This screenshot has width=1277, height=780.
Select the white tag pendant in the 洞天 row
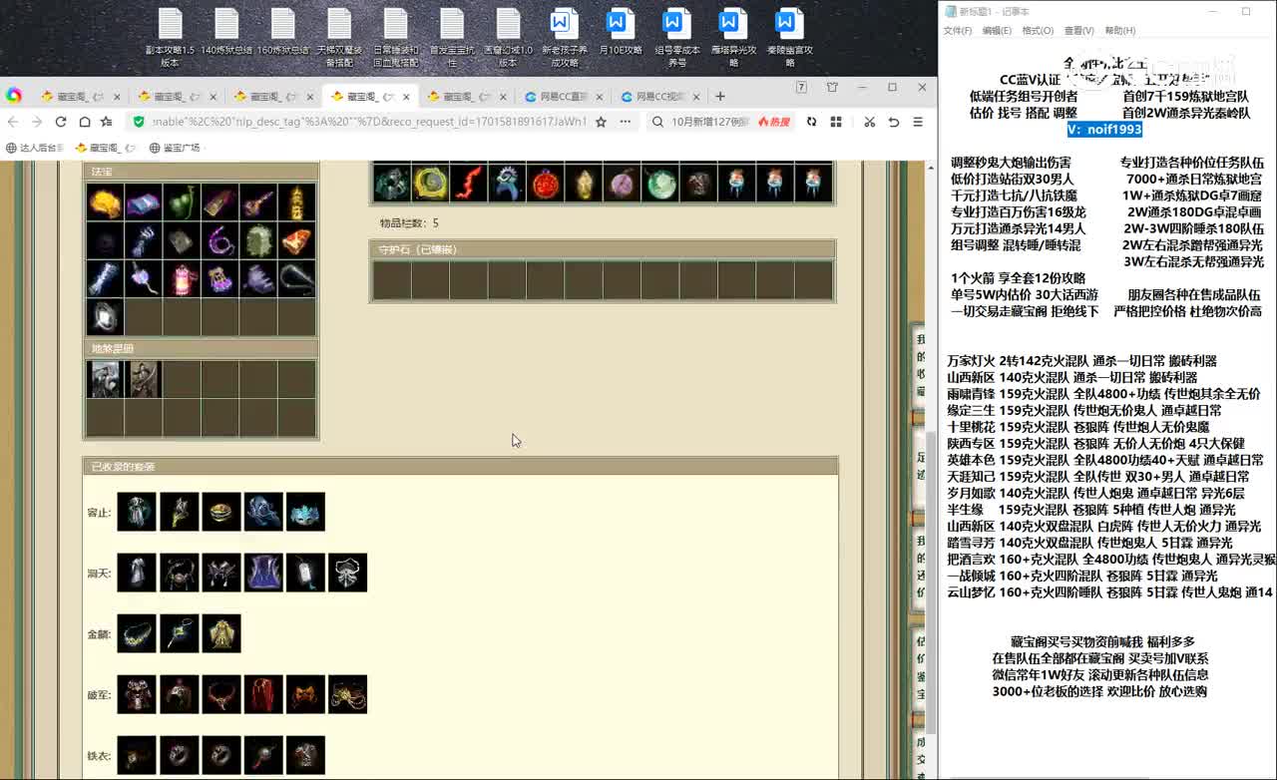click(305, 573)
